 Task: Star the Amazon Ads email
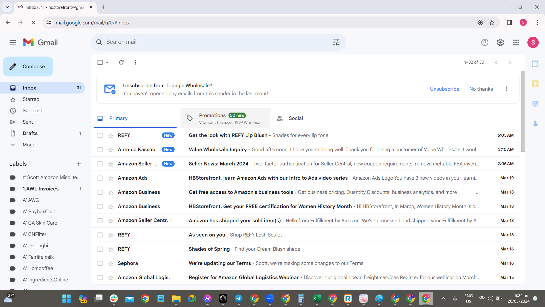(111, 178)
